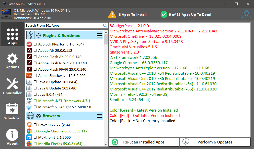Tick the Brave 0.22.22 (x64) checkbox
The width and height of the screenshot is (254, 149).
pyautogui.click(x=35, y=125)
